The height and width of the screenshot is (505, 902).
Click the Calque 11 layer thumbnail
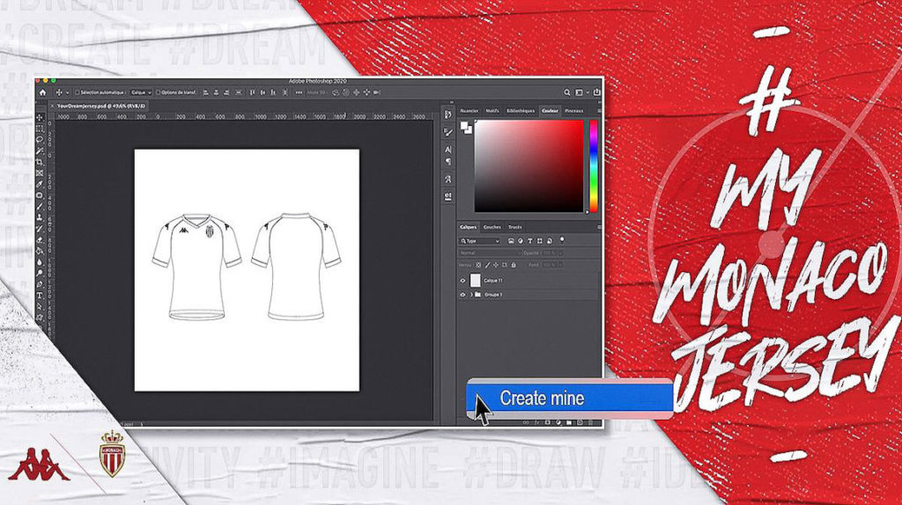click(477, 281)
